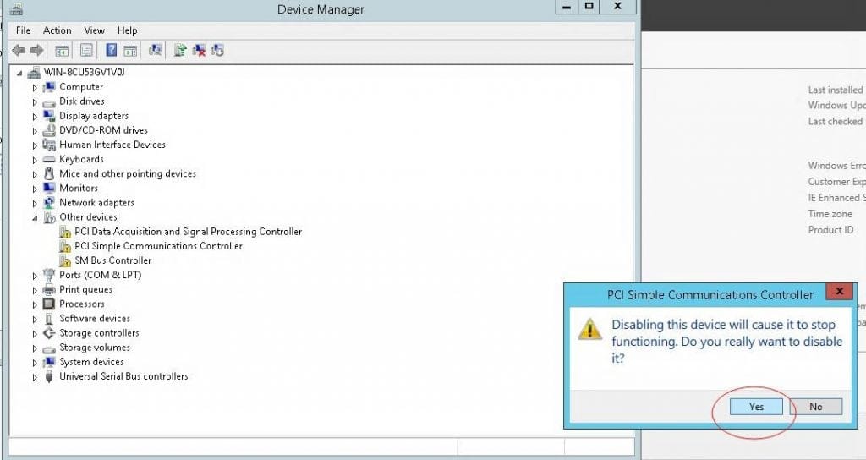Expand the Network adapters node
The image size is (866, 460).
35,203
